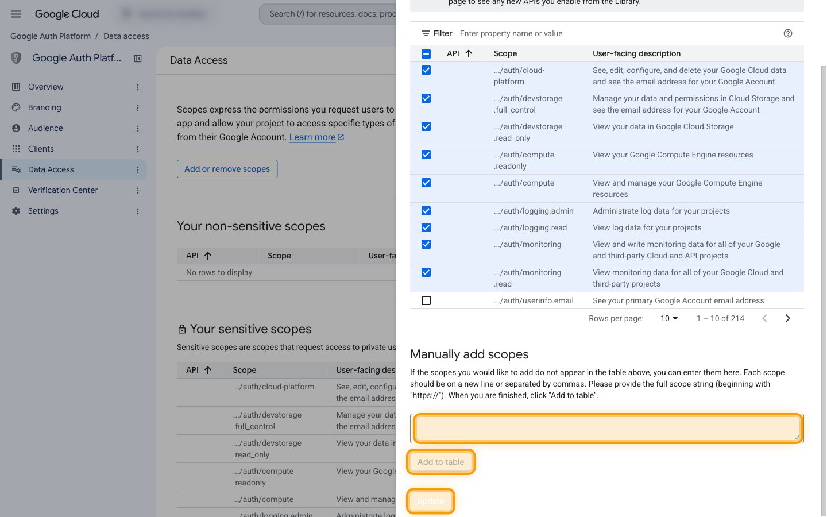Click 'View your data in Google Cloud Storage' cell
Image resolution: width=827 pixels, height=517 pixels.
pyautogui.click(x=663, y=126)
